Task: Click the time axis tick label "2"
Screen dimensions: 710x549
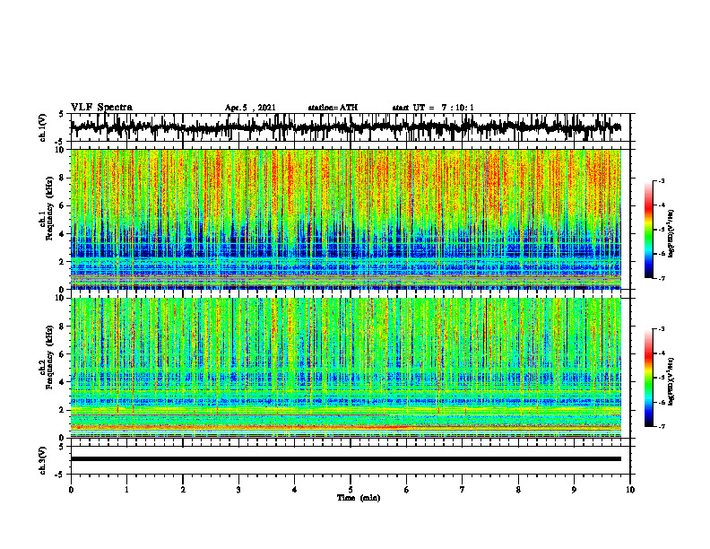Action: pyautogui.click(x=183, y=490)
